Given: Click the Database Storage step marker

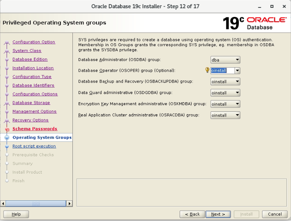Looking at the screenshot, I should 7,103.
